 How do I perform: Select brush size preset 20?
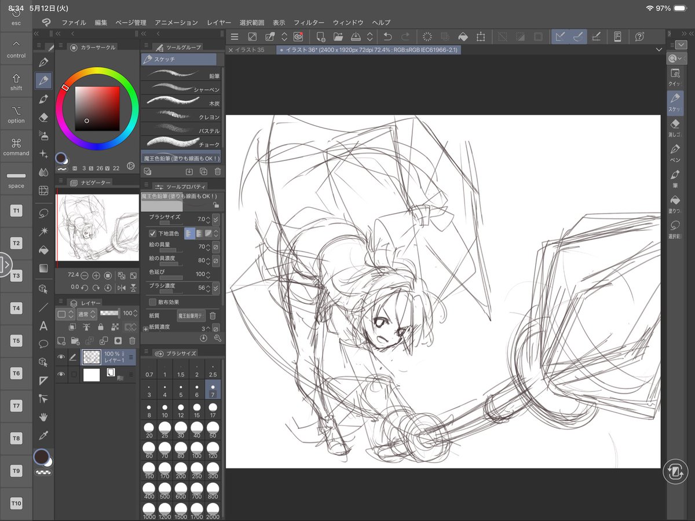(x=149, y=429)
